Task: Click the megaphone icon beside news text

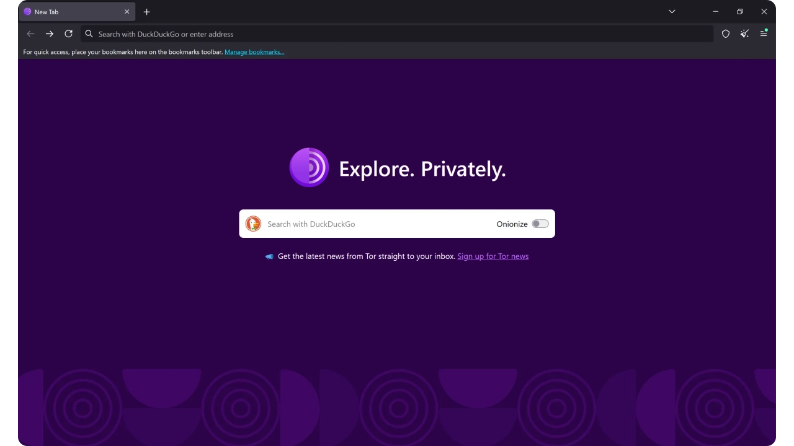Action: (x=269, y=256)
